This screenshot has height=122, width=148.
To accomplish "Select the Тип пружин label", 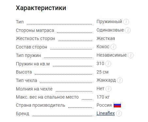I will pos(28,55).
